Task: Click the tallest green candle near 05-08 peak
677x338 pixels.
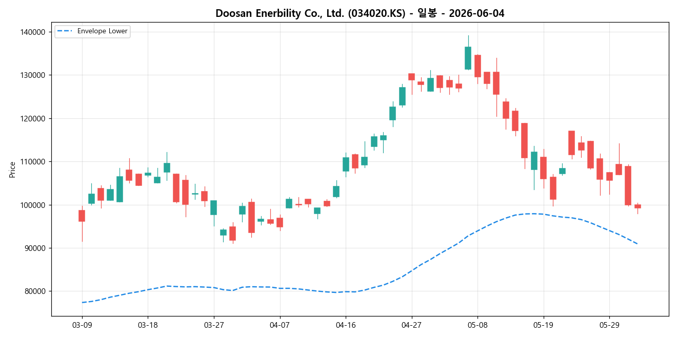Action: tap(468, 58)
